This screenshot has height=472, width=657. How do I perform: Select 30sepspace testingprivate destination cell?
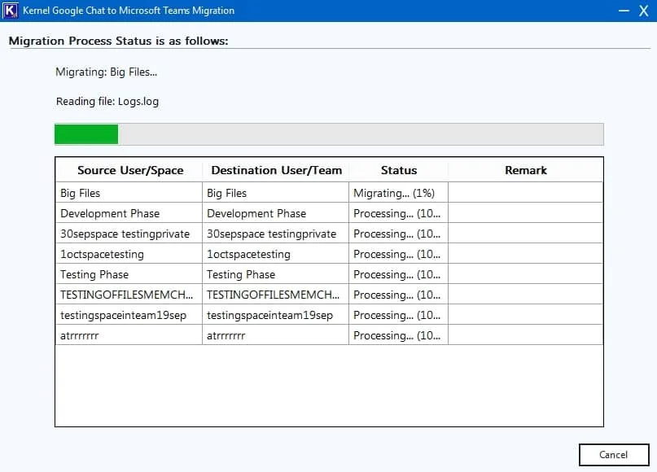click(x=276, y=234)
